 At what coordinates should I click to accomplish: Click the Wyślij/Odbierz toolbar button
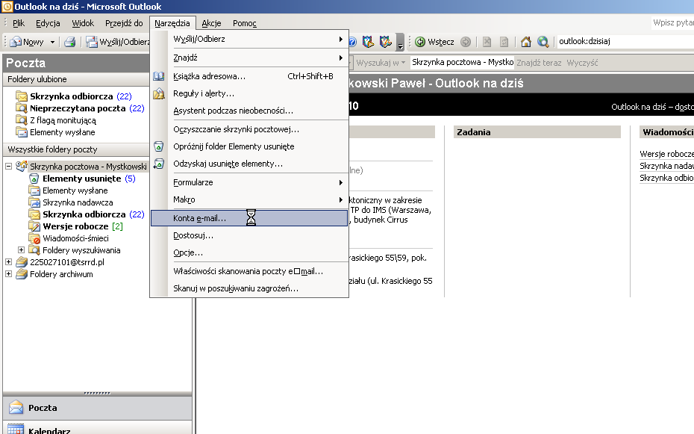118,42
